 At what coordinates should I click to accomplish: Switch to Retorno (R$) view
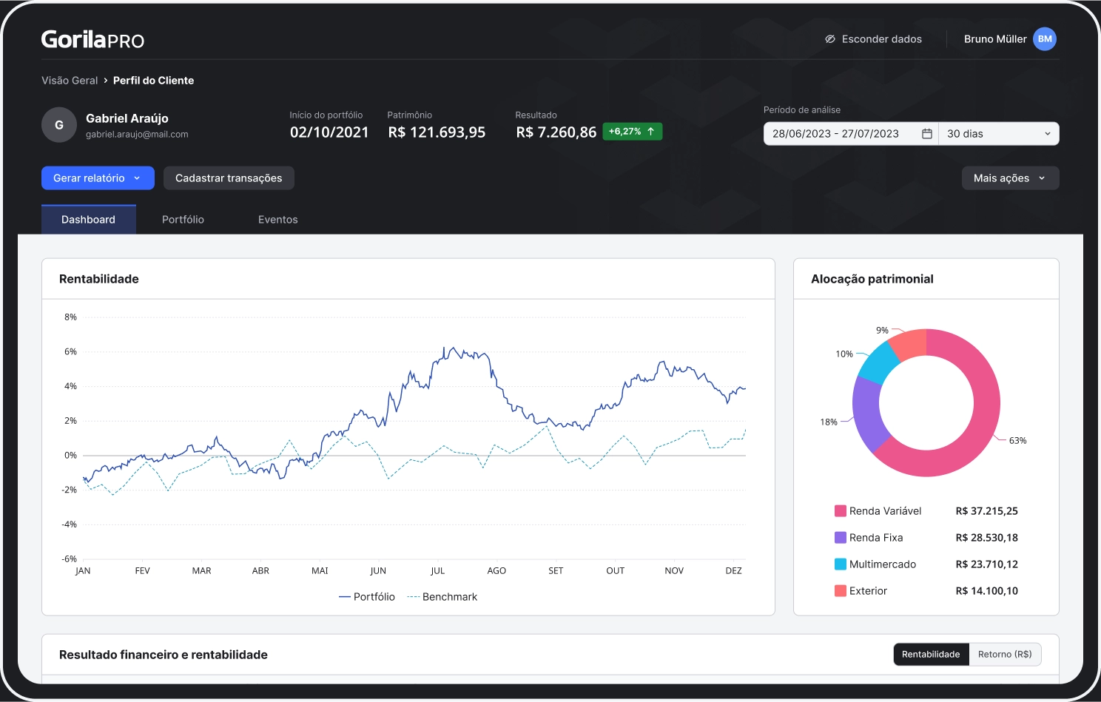click(x=1005, y=655)
